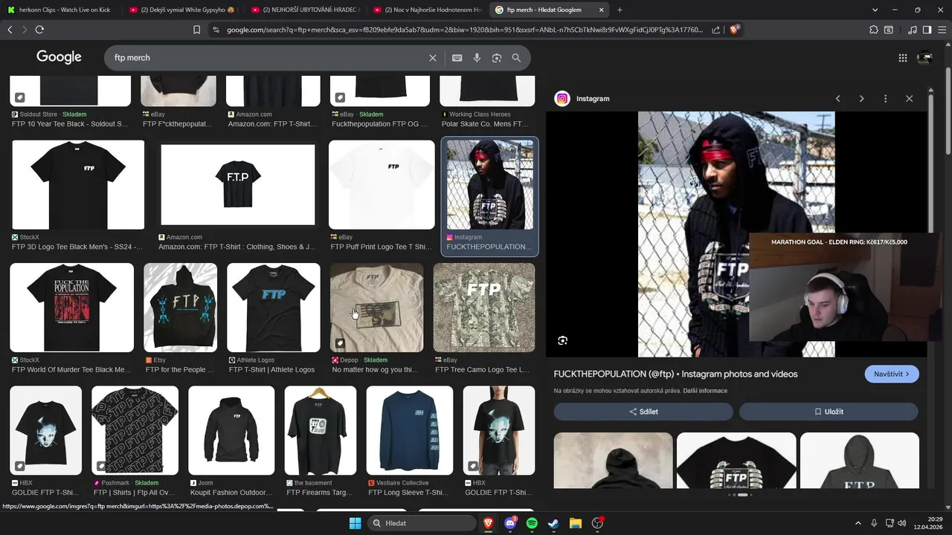Open the Další informace link

coord(705,391)
